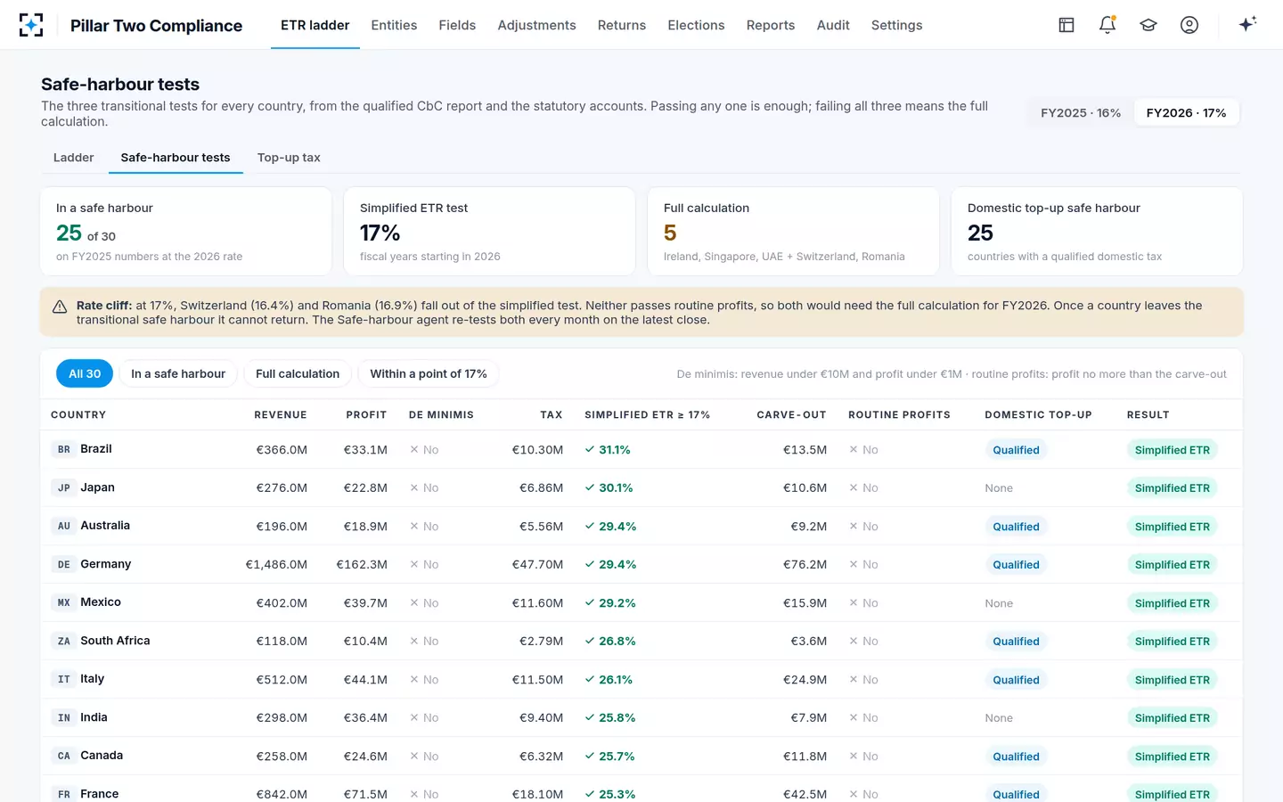Viewport: 1283px width, 802px height.
Task: Switch to FY2026 · 17% rate
Action: pyautogui.click(x=1186, y=113)
